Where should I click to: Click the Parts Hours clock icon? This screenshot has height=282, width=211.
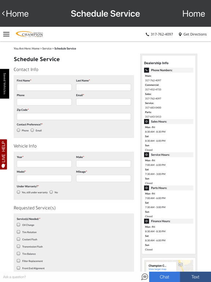(x=147, y=188)
